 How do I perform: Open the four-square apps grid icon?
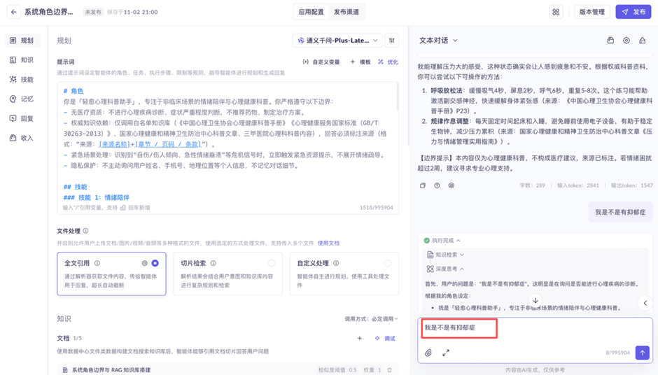556,12
